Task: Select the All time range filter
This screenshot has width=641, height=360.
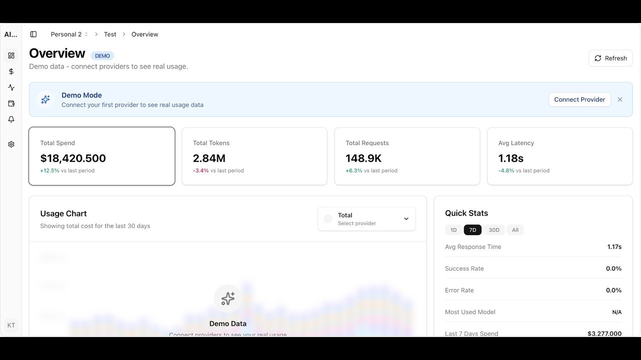Action: coord(515,229)
